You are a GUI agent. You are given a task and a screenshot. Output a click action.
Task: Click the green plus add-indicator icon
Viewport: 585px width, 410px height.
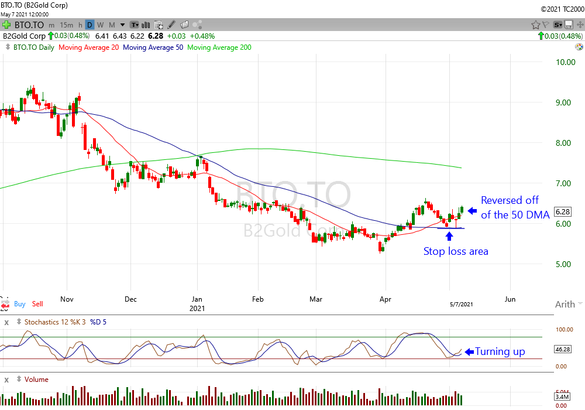coord(6,25)
